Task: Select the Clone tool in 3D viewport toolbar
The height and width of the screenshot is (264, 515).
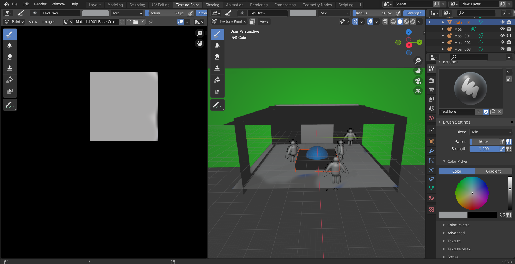Action: pos(217,68)
